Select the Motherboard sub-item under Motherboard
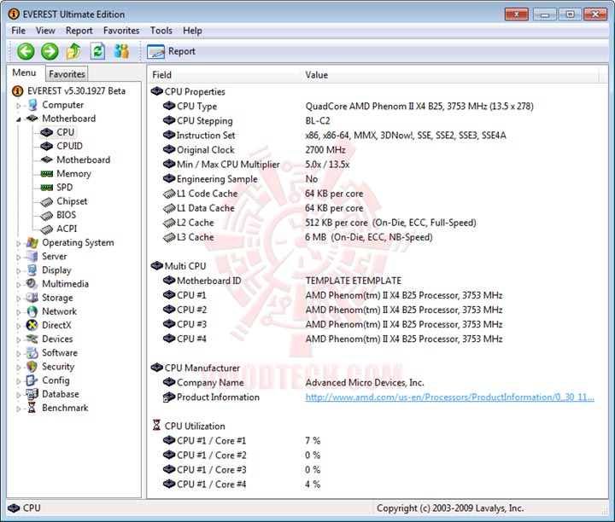The width and height of the screenshot is (615, 522). pyautogui.click(x=83, y=159)
